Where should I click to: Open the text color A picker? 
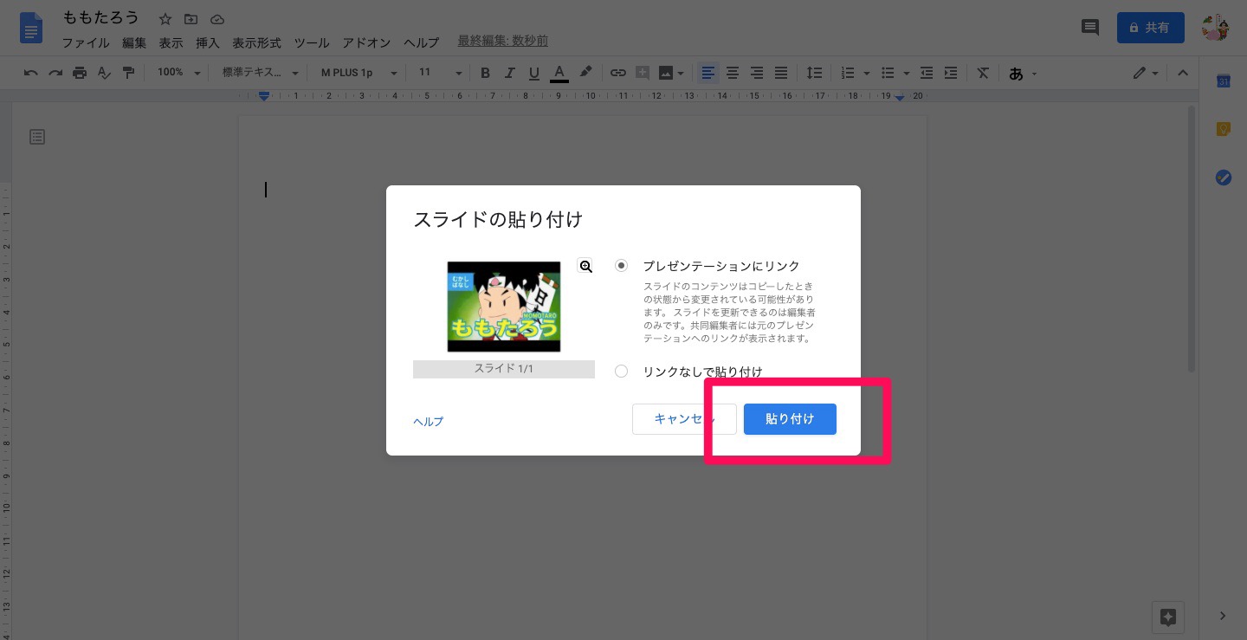click(x=559, y=73)
